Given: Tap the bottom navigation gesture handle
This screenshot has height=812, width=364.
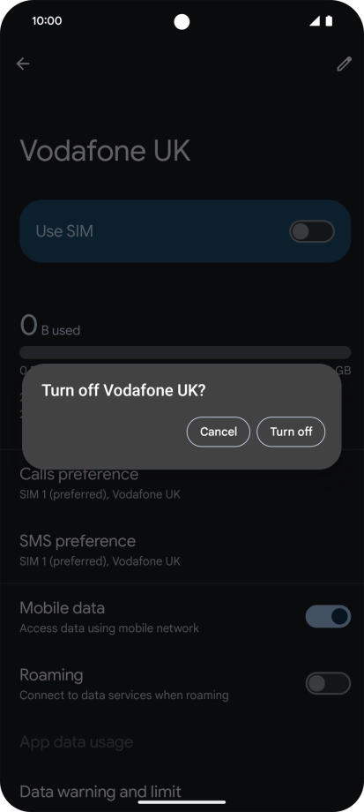Looking at the screenshot, I should (182, 802).
